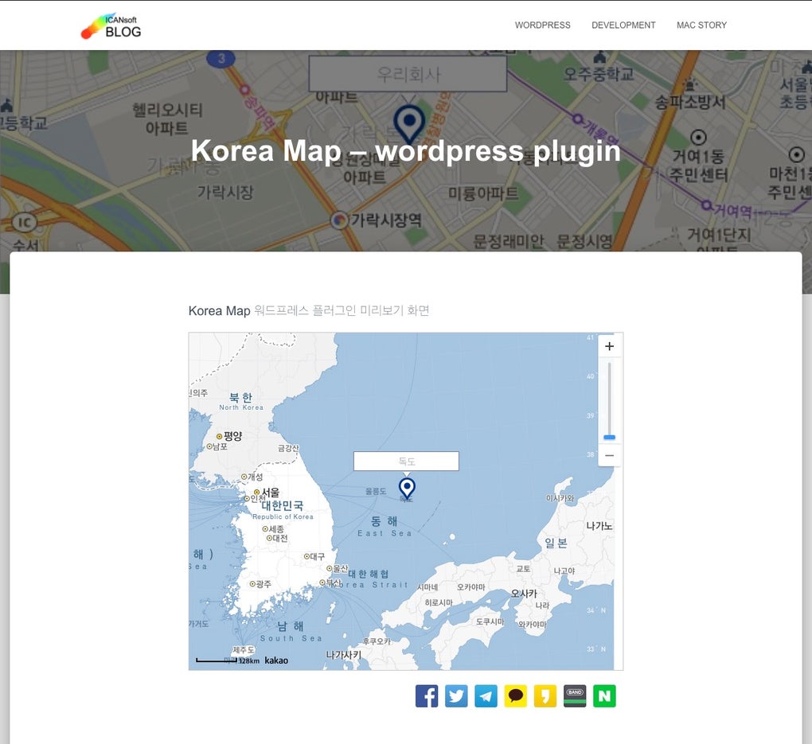
Task: Open the MAC STORY menu
Action: (701, 25)
